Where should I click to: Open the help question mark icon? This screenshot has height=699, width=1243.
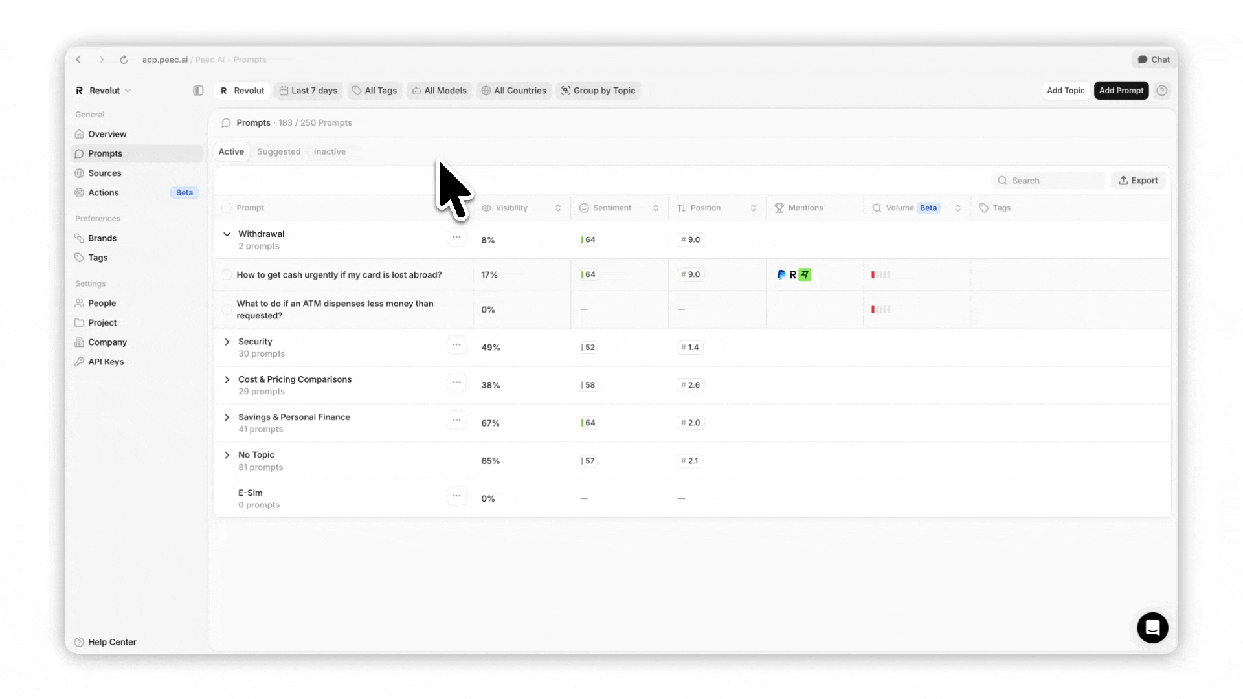[x=1162, y=91]
